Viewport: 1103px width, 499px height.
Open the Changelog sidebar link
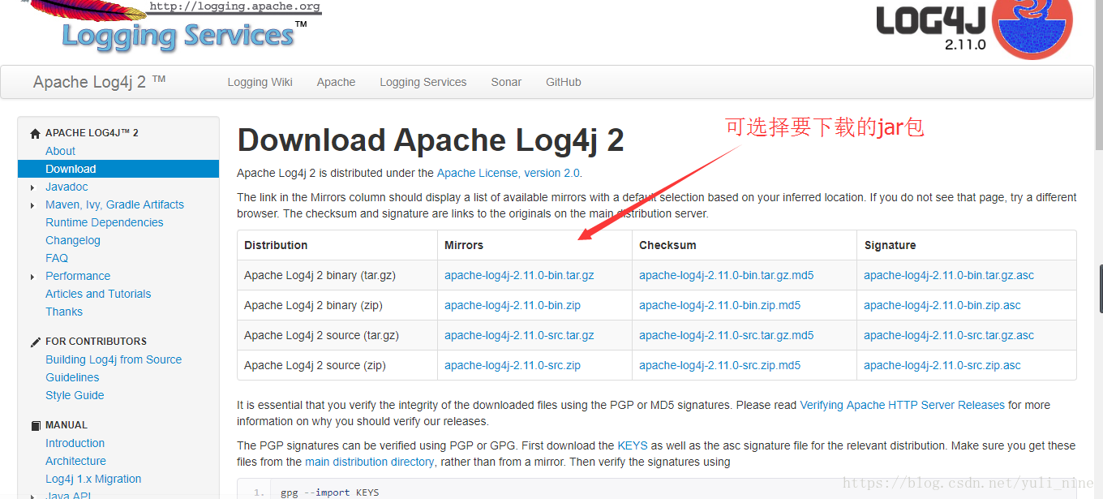click(73, 240)
